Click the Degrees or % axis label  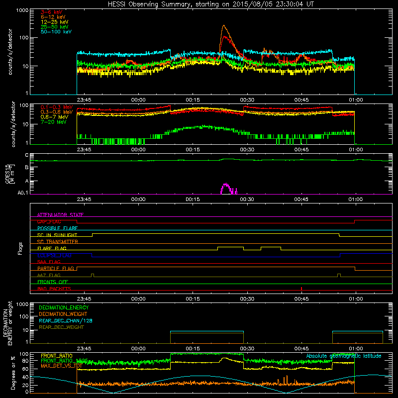[x=13, y=373]
